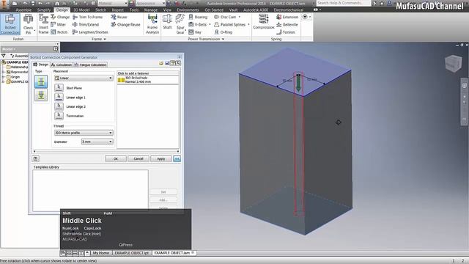Image resolution: width=469 pixels, height=264 pixels.
Task: Go to the My Home tab
Action: pos(100,253)
